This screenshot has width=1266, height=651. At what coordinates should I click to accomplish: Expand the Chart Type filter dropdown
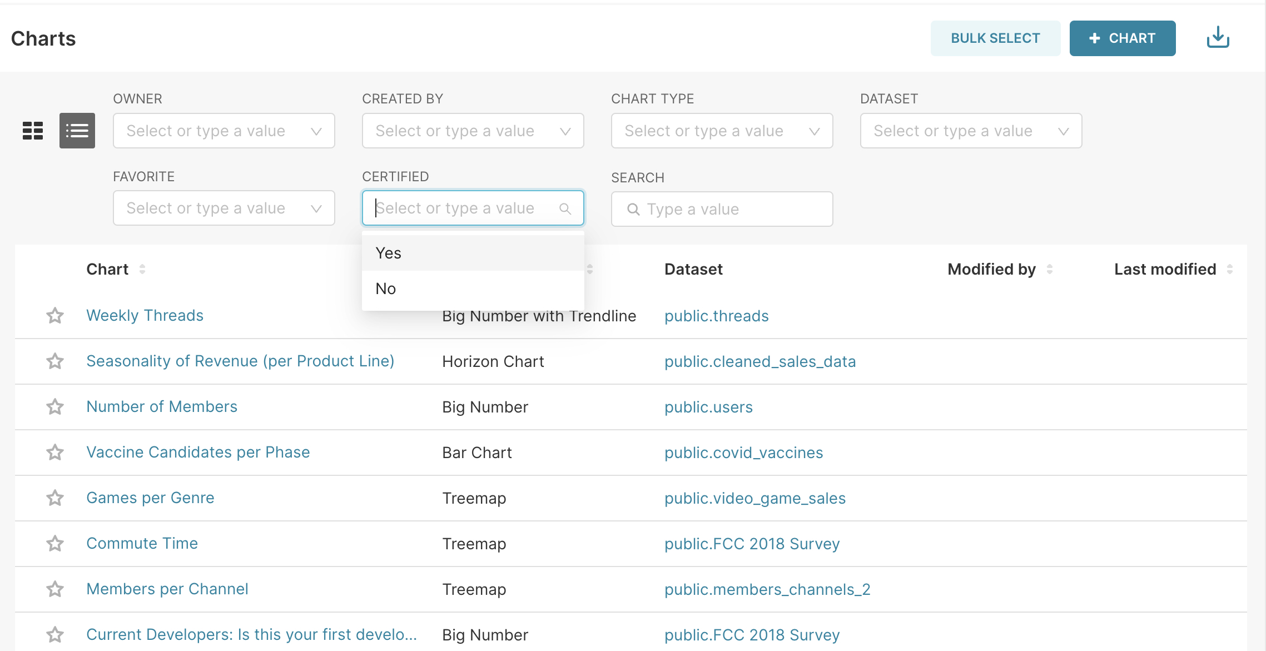pyautogui.click(x=722, y=131)
